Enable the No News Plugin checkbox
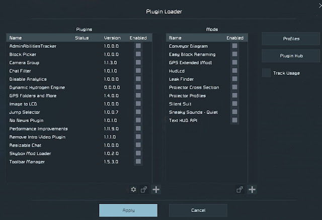Screen dimensions: 322x220 tap(138, 120)
